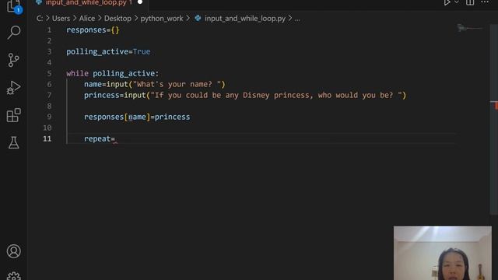
Task: Open the More Actions ellipsis menu
Action: [485, 2]
